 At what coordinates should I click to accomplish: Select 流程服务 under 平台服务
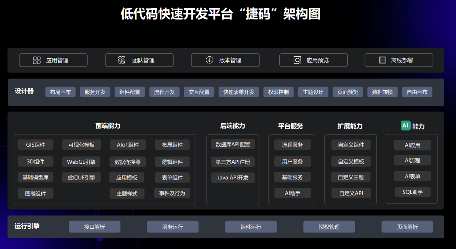point(293,145)
